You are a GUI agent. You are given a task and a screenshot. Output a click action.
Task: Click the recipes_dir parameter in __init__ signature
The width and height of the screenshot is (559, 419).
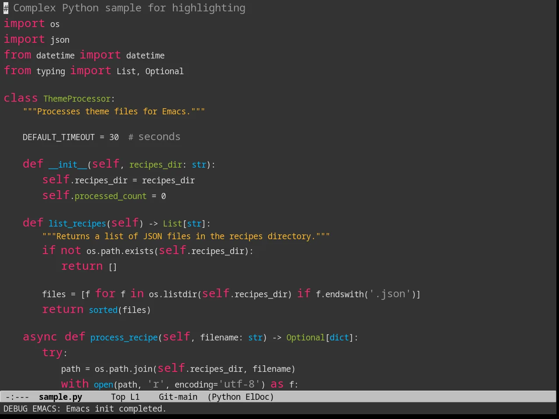tap(155, 165)
